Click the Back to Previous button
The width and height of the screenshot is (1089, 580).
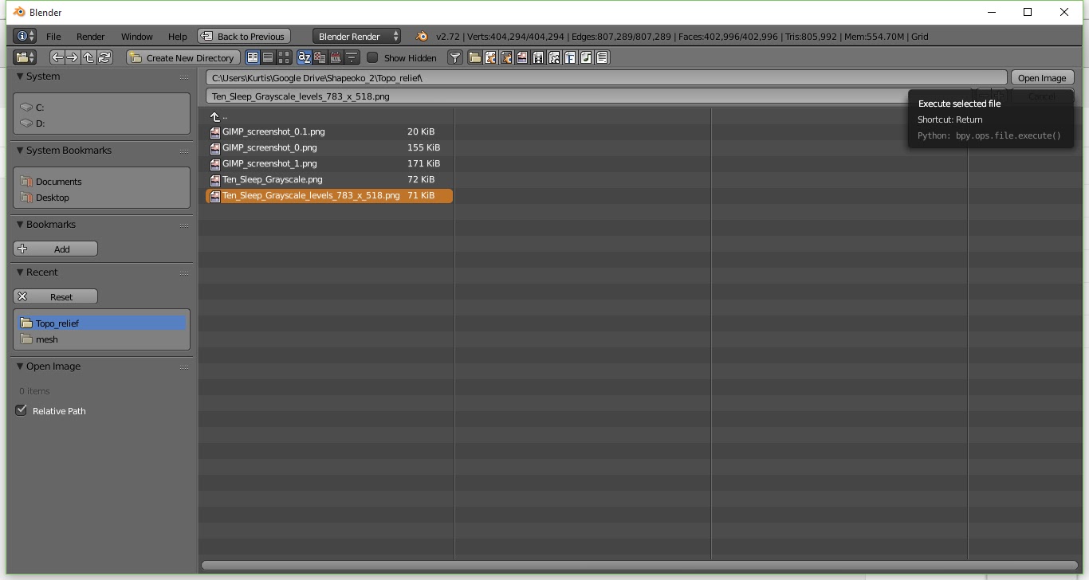tap(243, 36)
